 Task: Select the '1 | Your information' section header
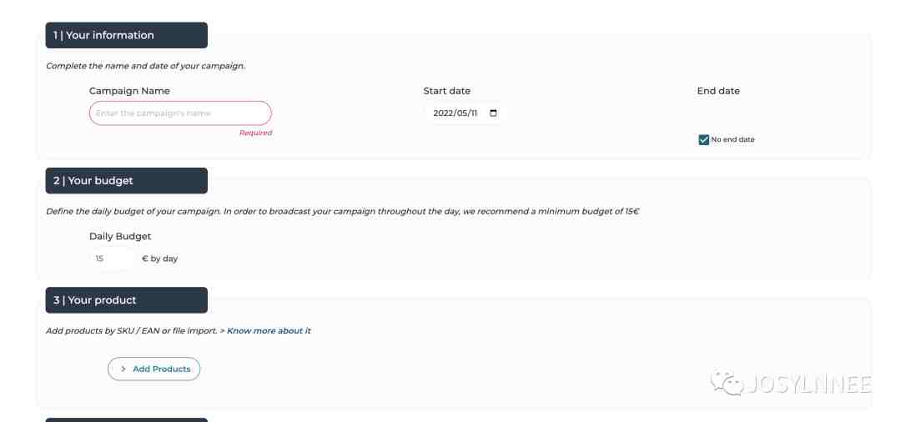coord(127,35)
